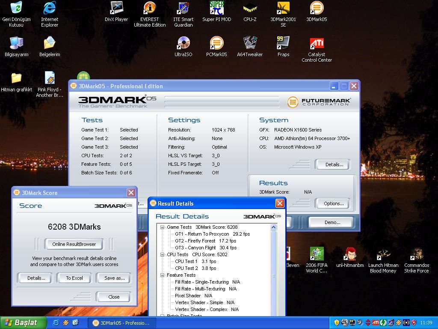Launch the Internet Explorer desktop shortcut
This screenshot has width=438, height=329.
(50, 14)
